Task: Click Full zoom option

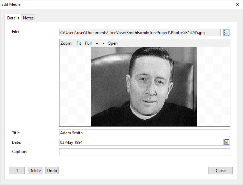Action: [88, 43]
